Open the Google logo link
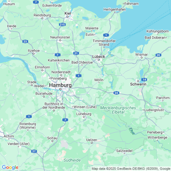 [10, 167]
